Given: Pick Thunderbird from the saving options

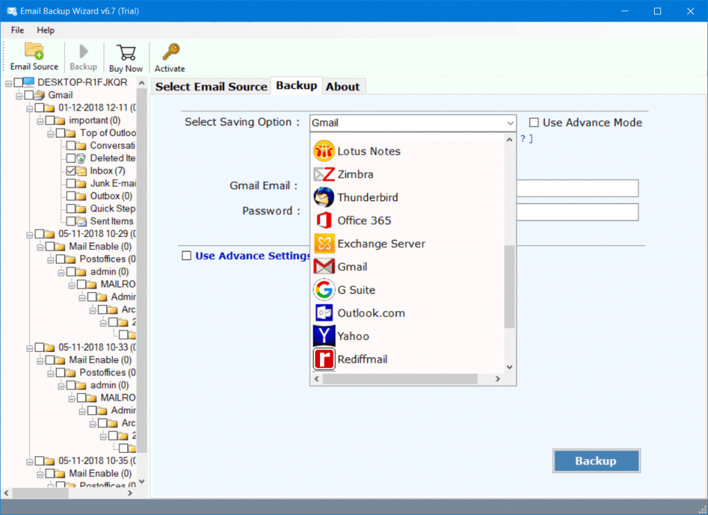Looking at the screenshot, I should [366, 197].
